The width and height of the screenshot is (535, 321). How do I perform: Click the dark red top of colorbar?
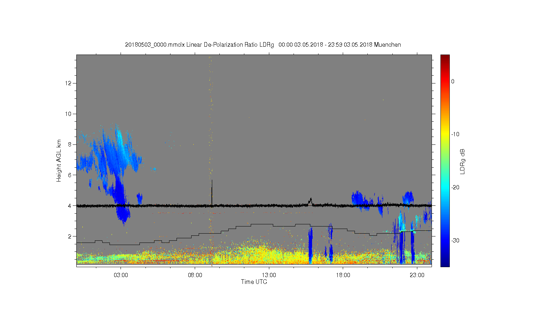point(445,57)
